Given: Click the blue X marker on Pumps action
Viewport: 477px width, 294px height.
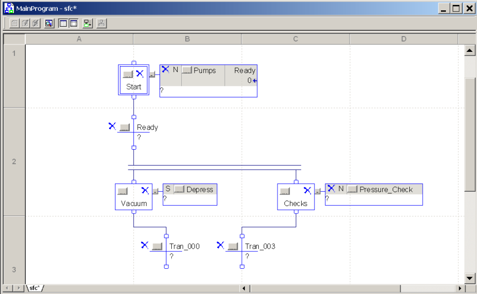Looking at the screenshot, I should (165, 69).
